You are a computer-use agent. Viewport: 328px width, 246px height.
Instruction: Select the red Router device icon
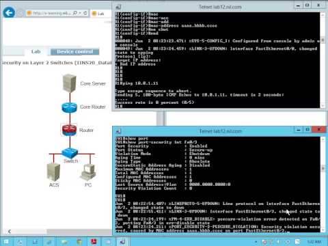pyautogui.click(x=69, y=130)
